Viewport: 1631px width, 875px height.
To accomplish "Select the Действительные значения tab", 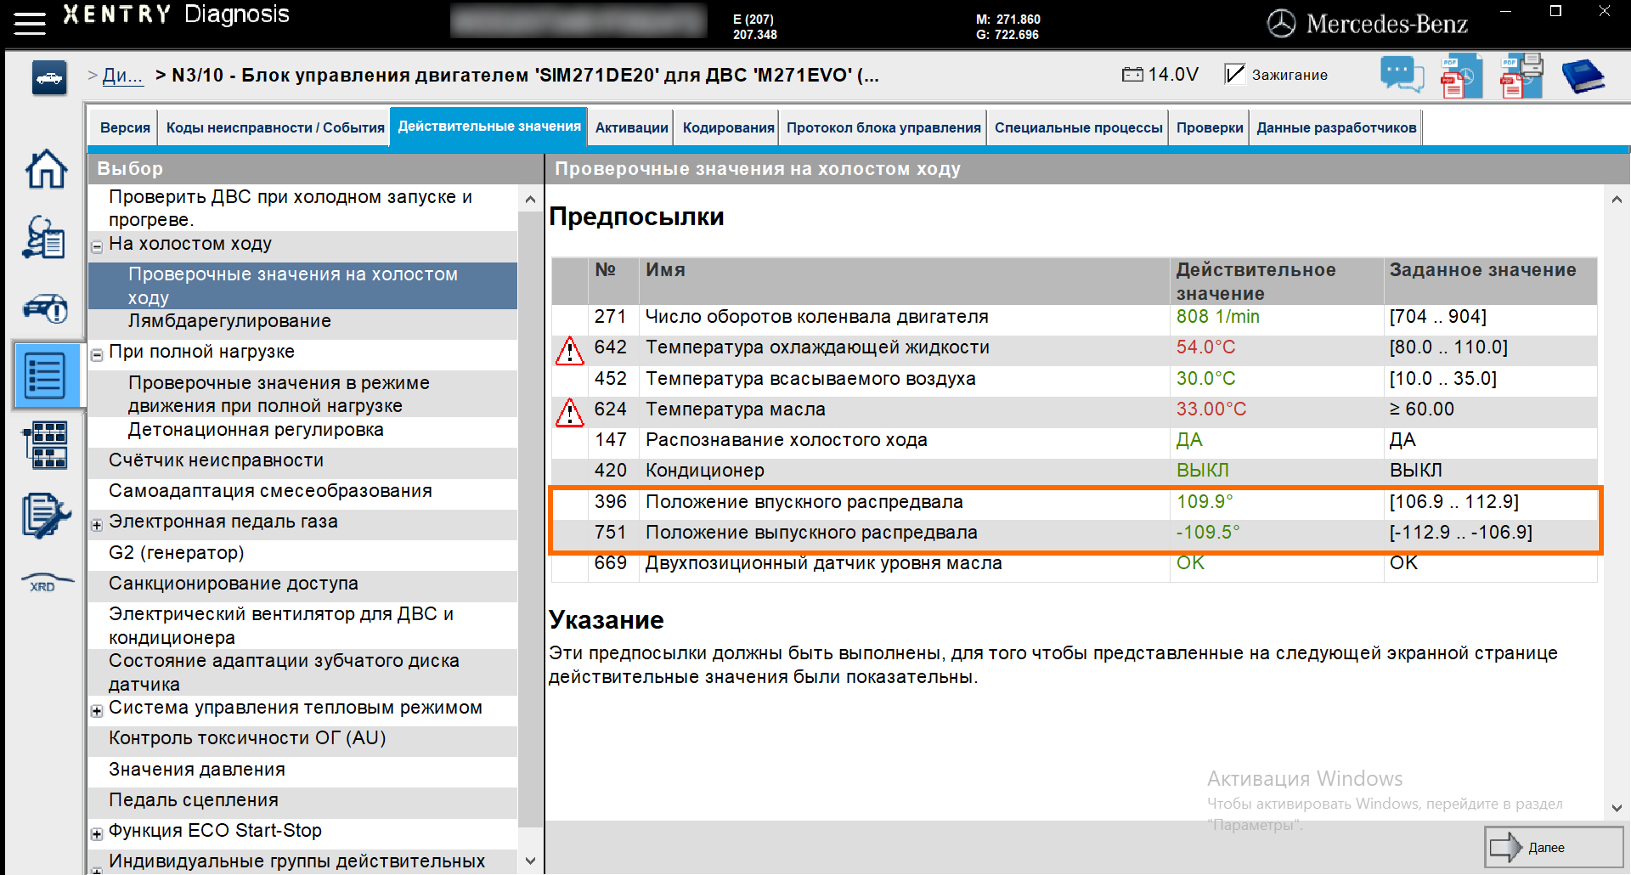I will click(x=489, y=127).
